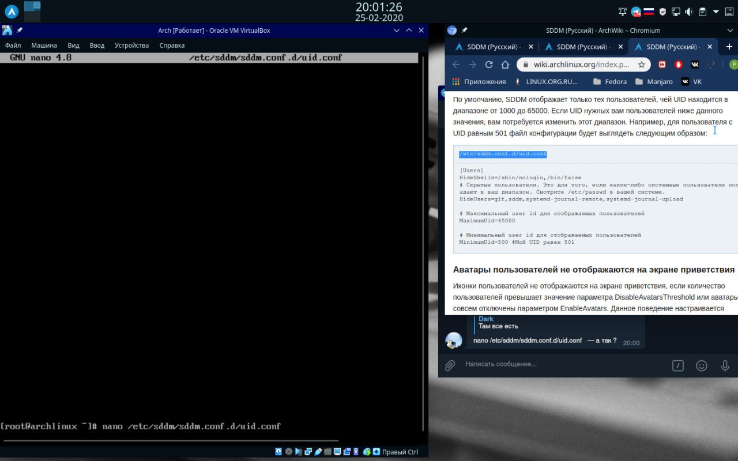
Task: Close the first SDDM (Русский) tab
Action: (531, 47)
